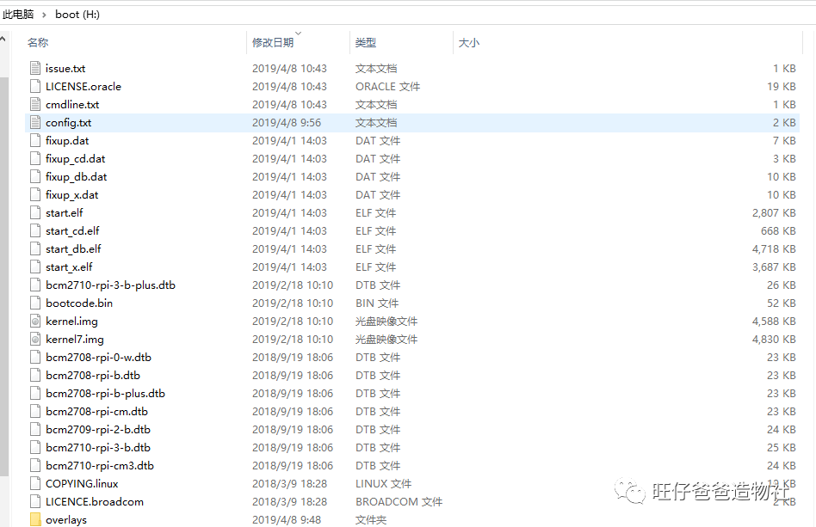The width and height of the screenshot is (816, 527).
Task: Click the kernel7.img disc image icon
Action: tap(35, 340)
